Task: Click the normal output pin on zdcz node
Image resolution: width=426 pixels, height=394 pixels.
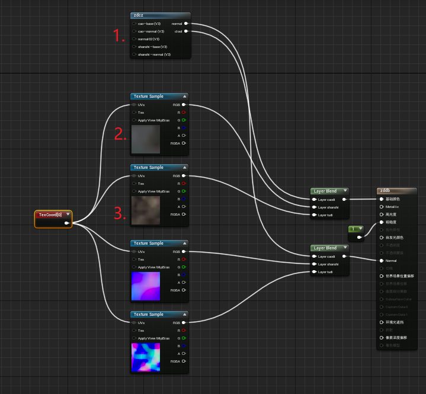Action: [x=186, y=24]
